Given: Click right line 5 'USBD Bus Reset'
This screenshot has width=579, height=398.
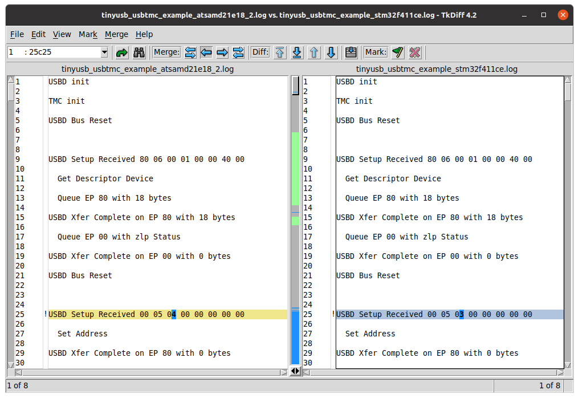Looking at the screenshot, I should pos(368,120).
